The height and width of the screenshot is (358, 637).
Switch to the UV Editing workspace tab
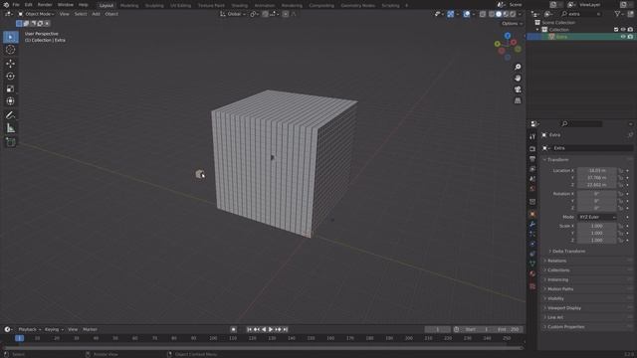181,5
